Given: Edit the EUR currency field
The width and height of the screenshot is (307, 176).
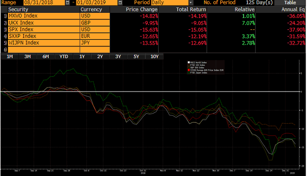Looking at the screenshot, I should 95,36.
